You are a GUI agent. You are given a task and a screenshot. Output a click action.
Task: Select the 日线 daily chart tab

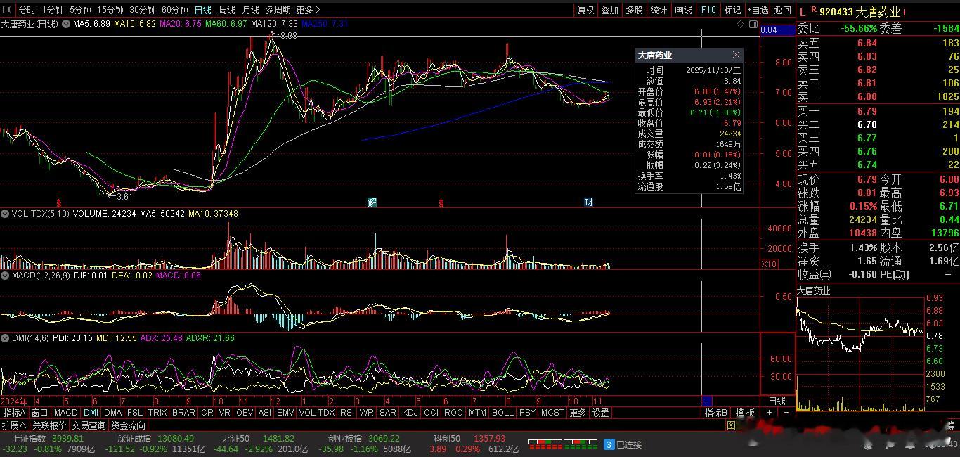[203, 10]
